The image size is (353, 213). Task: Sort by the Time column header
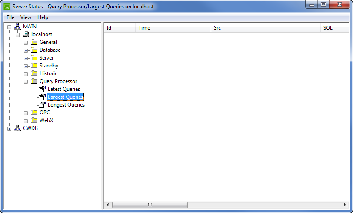173,28
